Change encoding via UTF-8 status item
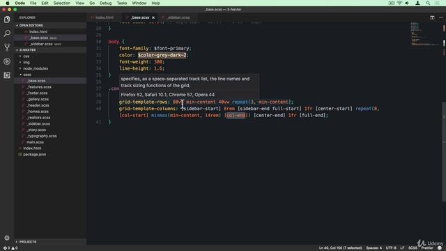Screen dimensions: 446x251 tap(391, 248)
